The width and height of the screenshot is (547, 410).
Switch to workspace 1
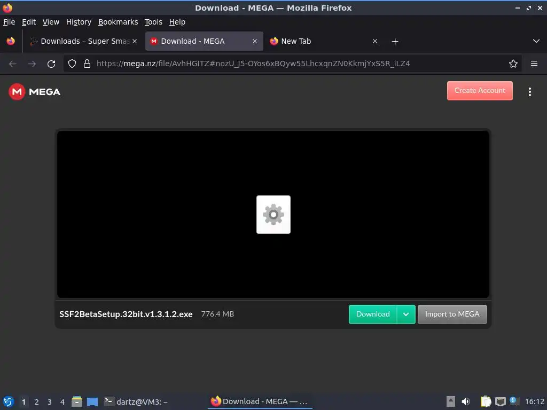pyautogui.click(x=24, y=402)
